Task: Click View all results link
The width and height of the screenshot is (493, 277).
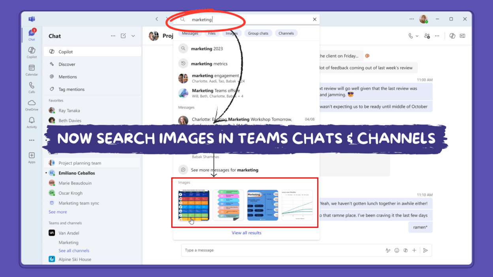Action: (x=246, y=233)
